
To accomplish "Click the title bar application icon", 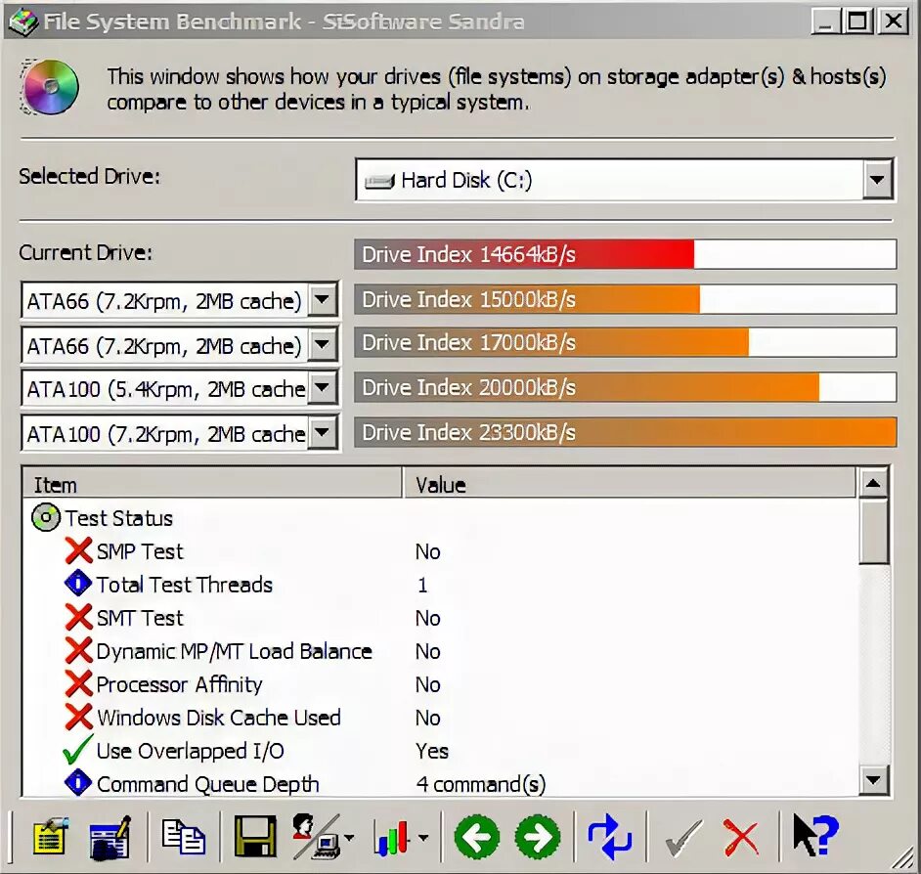I will pos(23,22).
